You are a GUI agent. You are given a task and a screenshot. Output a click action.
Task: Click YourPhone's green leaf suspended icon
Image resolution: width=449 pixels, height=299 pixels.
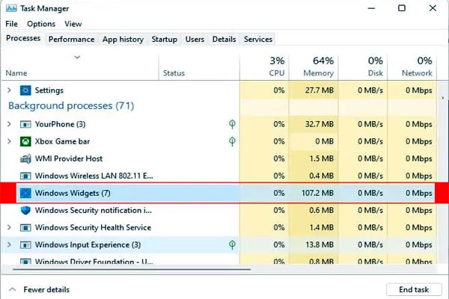pos(232,124)
